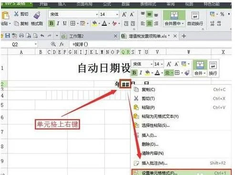Viewport: 235px width, 175px height.
Task: Open the 公式 (Formulas) ribbon tab
Action: point(107,4)
